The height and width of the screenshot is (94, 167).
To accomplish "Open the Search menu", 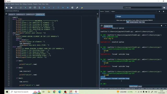I will [13, 4].
